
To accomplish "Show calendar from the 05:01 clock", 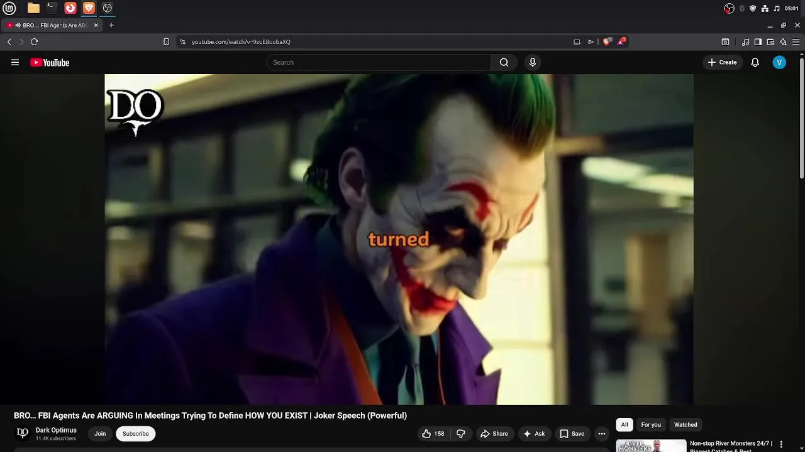I will point(792,8).
